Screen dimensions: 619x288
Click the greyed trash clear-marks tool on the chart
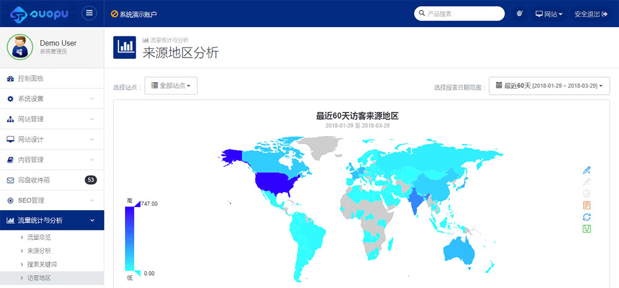(587, 193)
